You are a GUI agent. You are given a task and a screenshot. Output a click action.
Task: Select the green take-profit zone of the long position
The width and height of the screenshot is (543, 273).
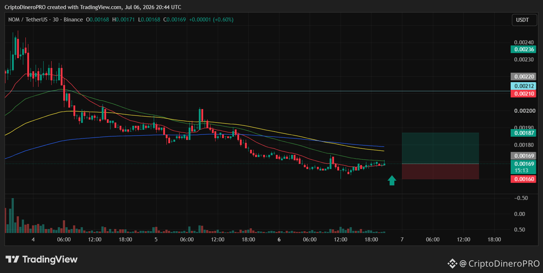440,148
